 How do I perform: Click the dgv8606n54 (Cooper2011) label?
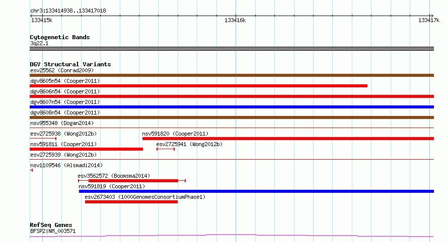[x=65, y=91]
